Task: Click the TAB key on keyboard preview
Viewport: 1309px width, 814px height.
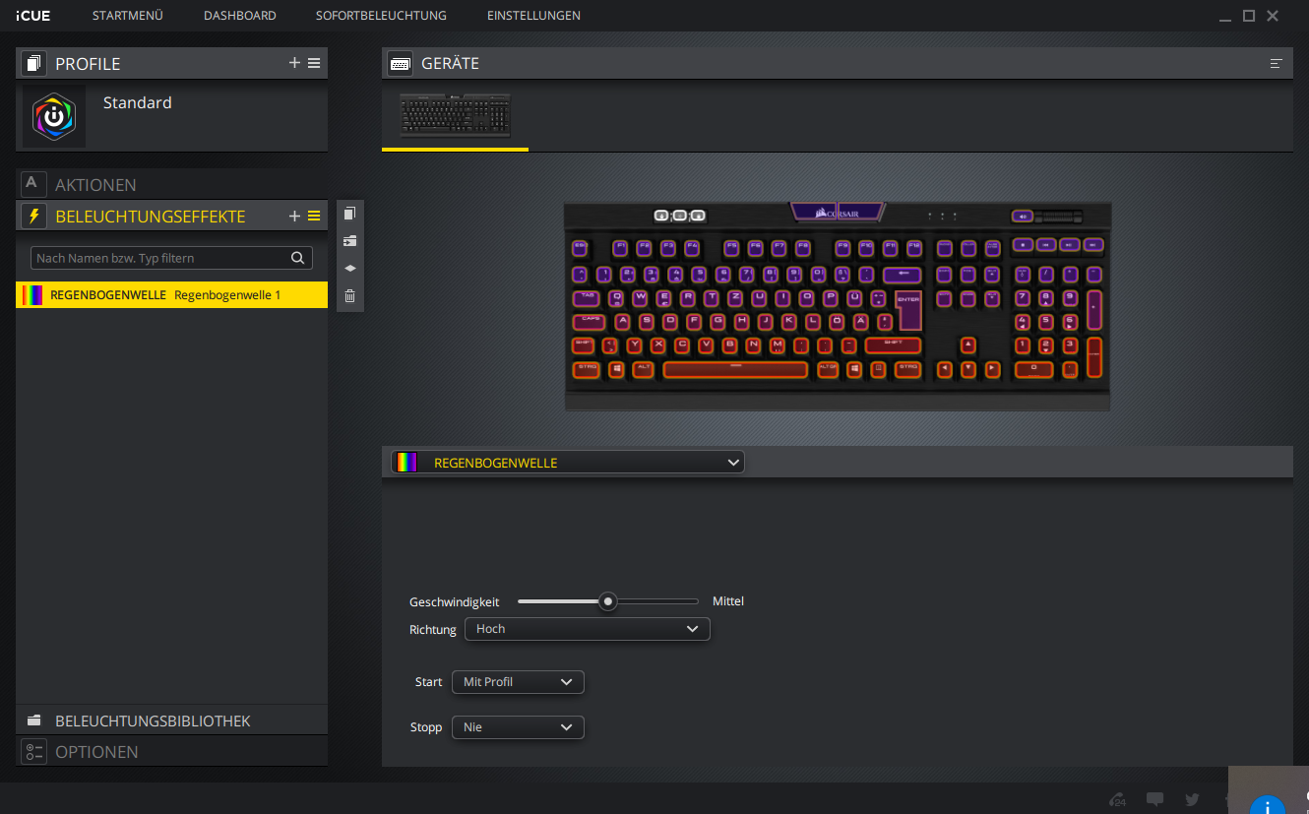Action: pyautogui.click(x=586, y=298)
